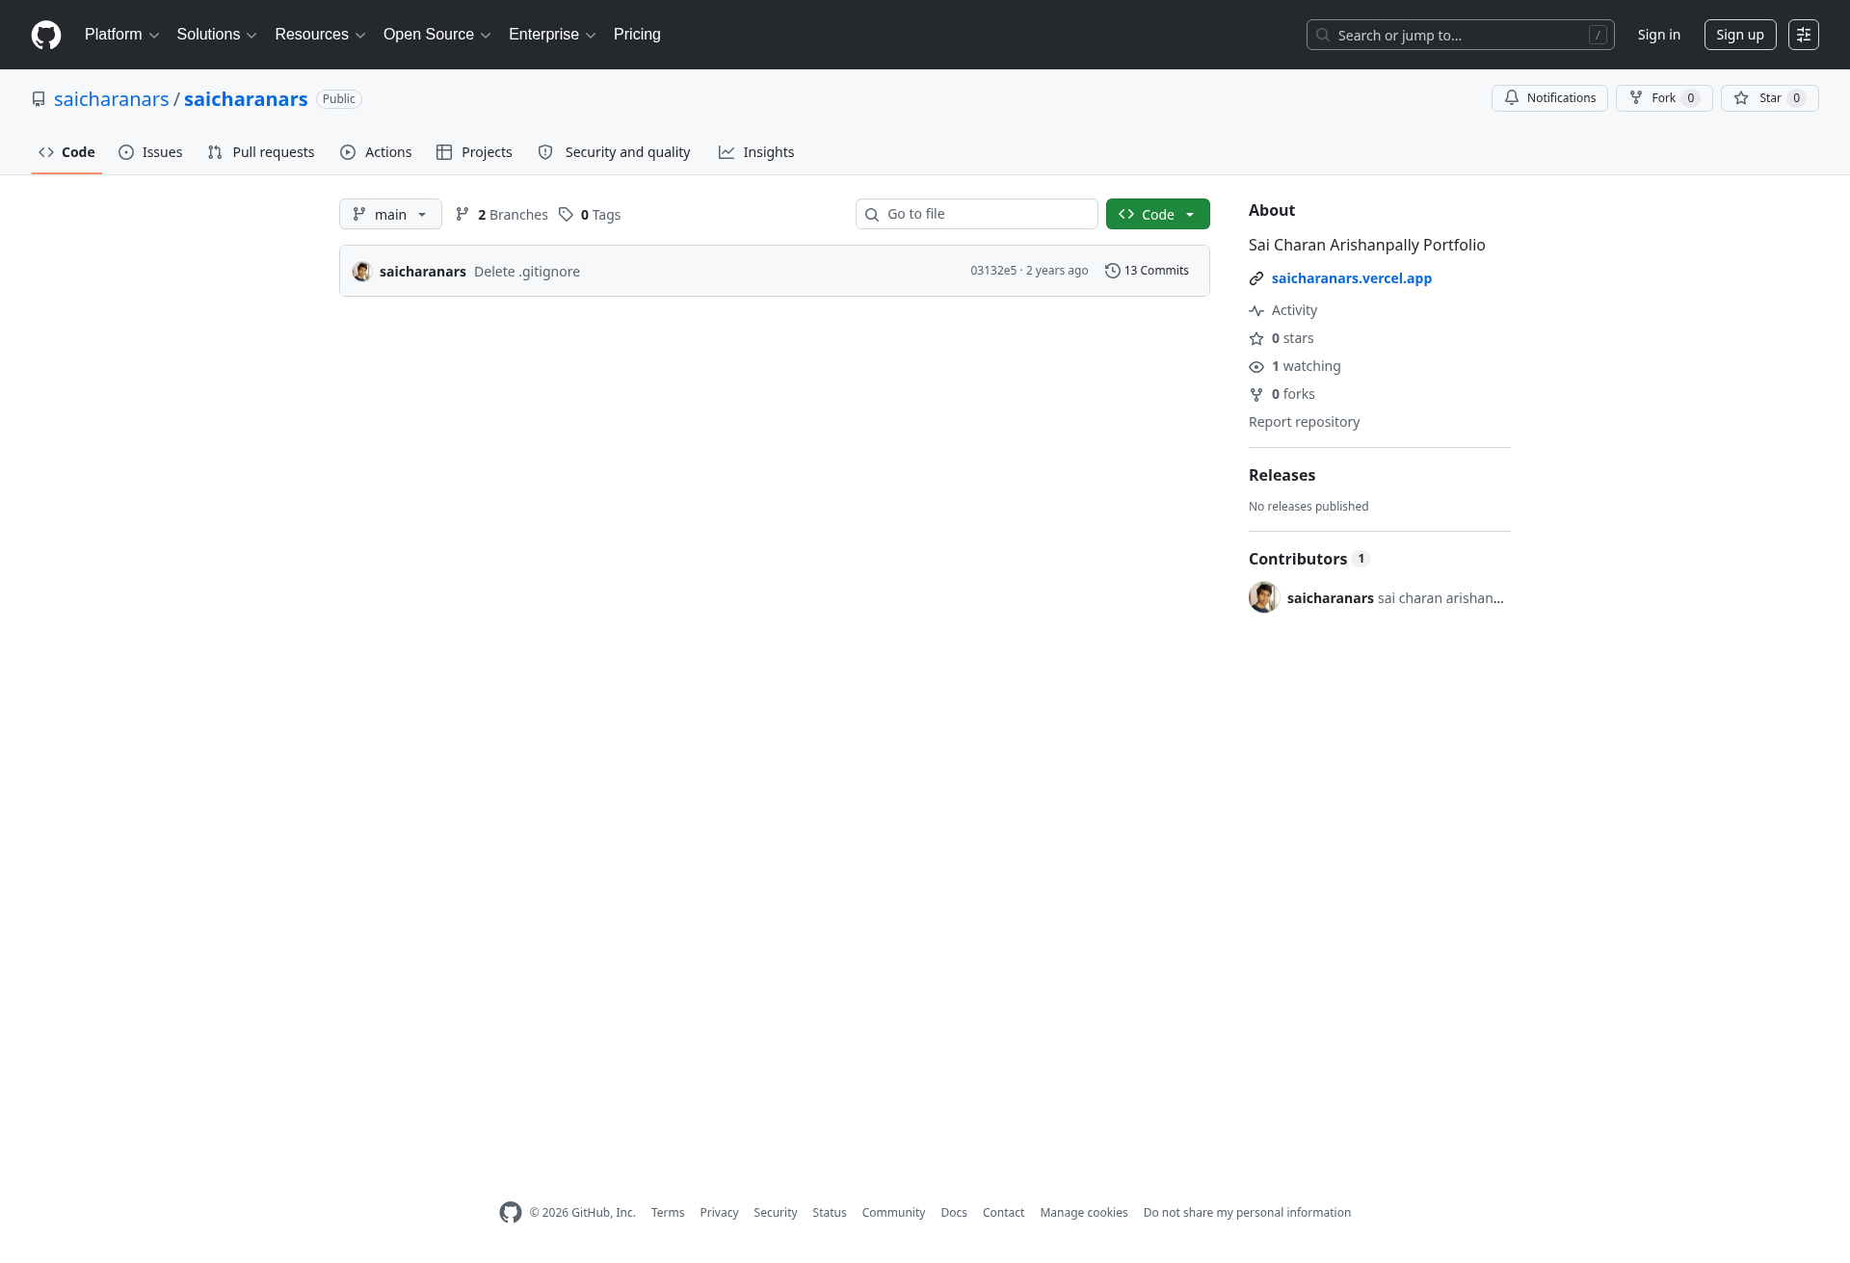
Task: Click the contributor avatar for saicharanars
Action: click(1264, 597)
